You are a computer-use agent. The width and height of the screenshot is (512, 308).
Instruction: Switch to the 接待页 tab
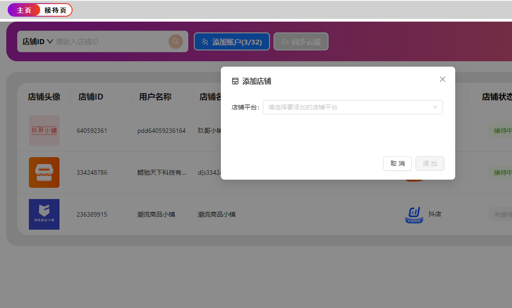coord(55,10)
